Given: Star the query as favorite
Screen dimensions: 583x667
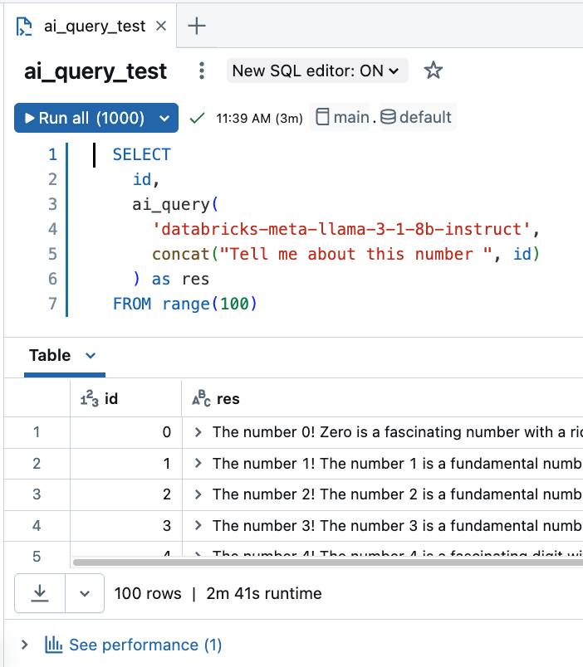Looking at the screenshot, I should point(433,71).
